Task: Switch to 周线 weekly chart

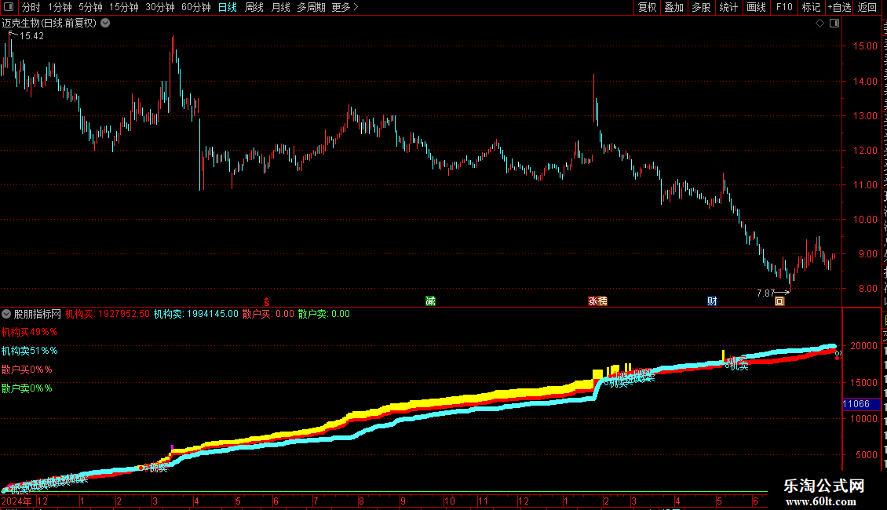Action: click(x=254, y=7)
